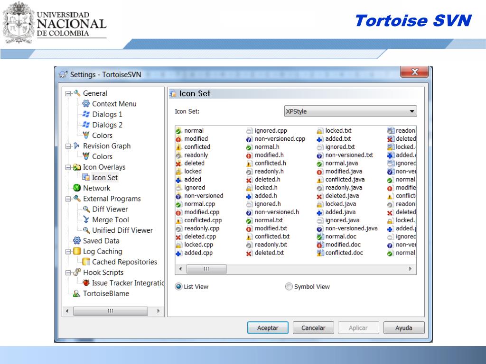Click the icon list scroll left arrow
The height and width of the screenshot is (364, 486).
pos(181,269)
